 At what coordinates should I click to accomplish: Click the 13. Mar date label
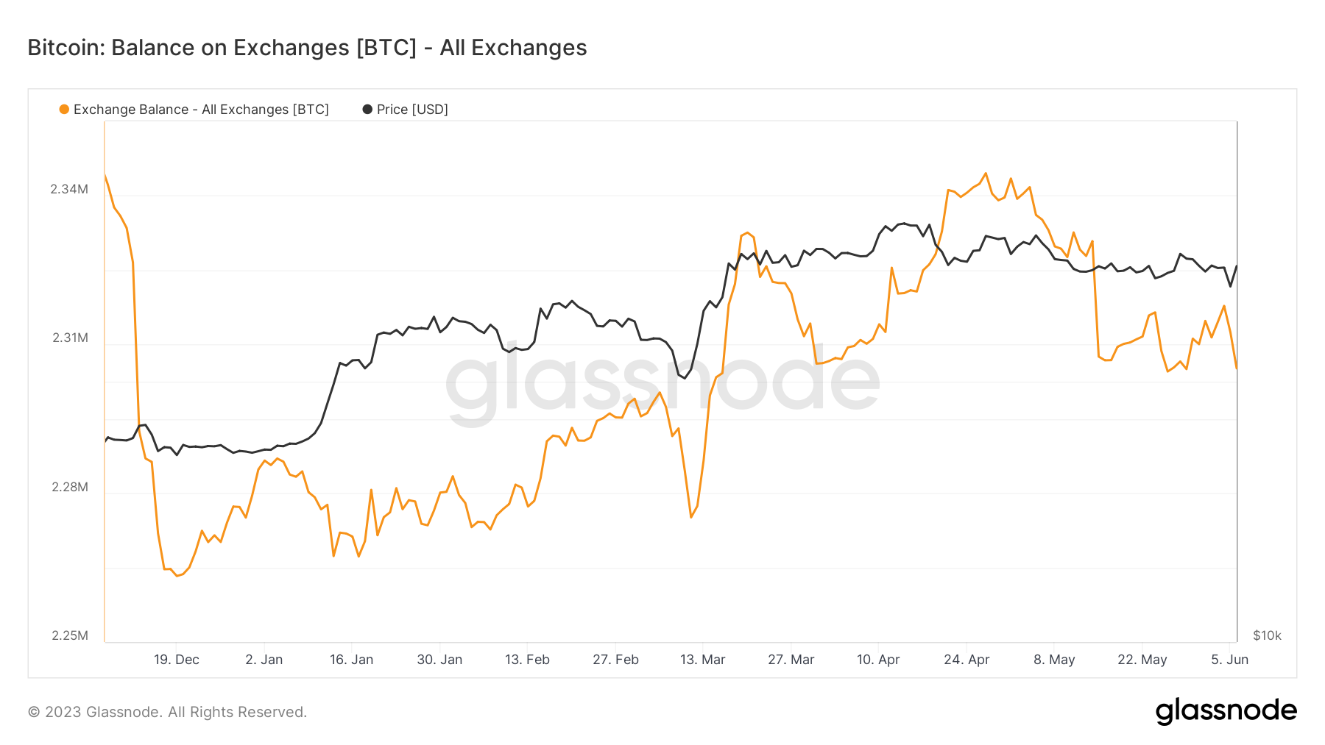click(702, 660)
